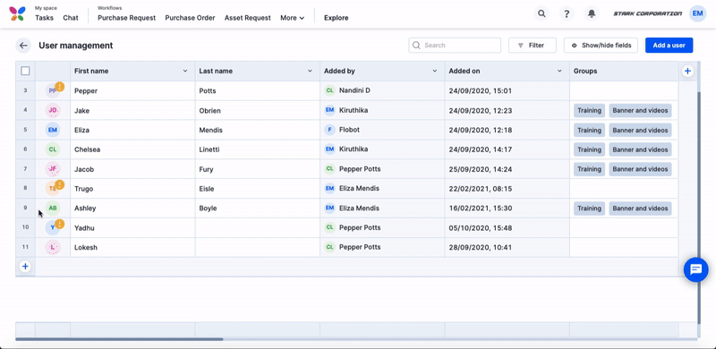This screenshot has width=716, height=349.
Task: Click the first name 'Yadhu'
Action: [x=84, y=227]
